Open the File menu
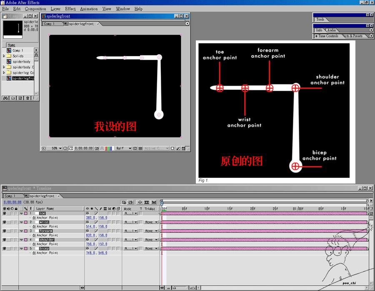 [x=5, y=9]
